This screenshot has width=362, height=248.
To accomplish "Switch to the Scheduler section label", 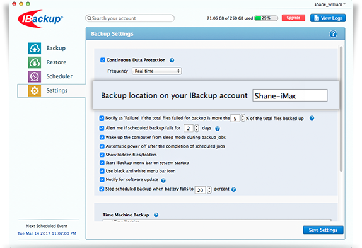I will (x=59, y=76).
